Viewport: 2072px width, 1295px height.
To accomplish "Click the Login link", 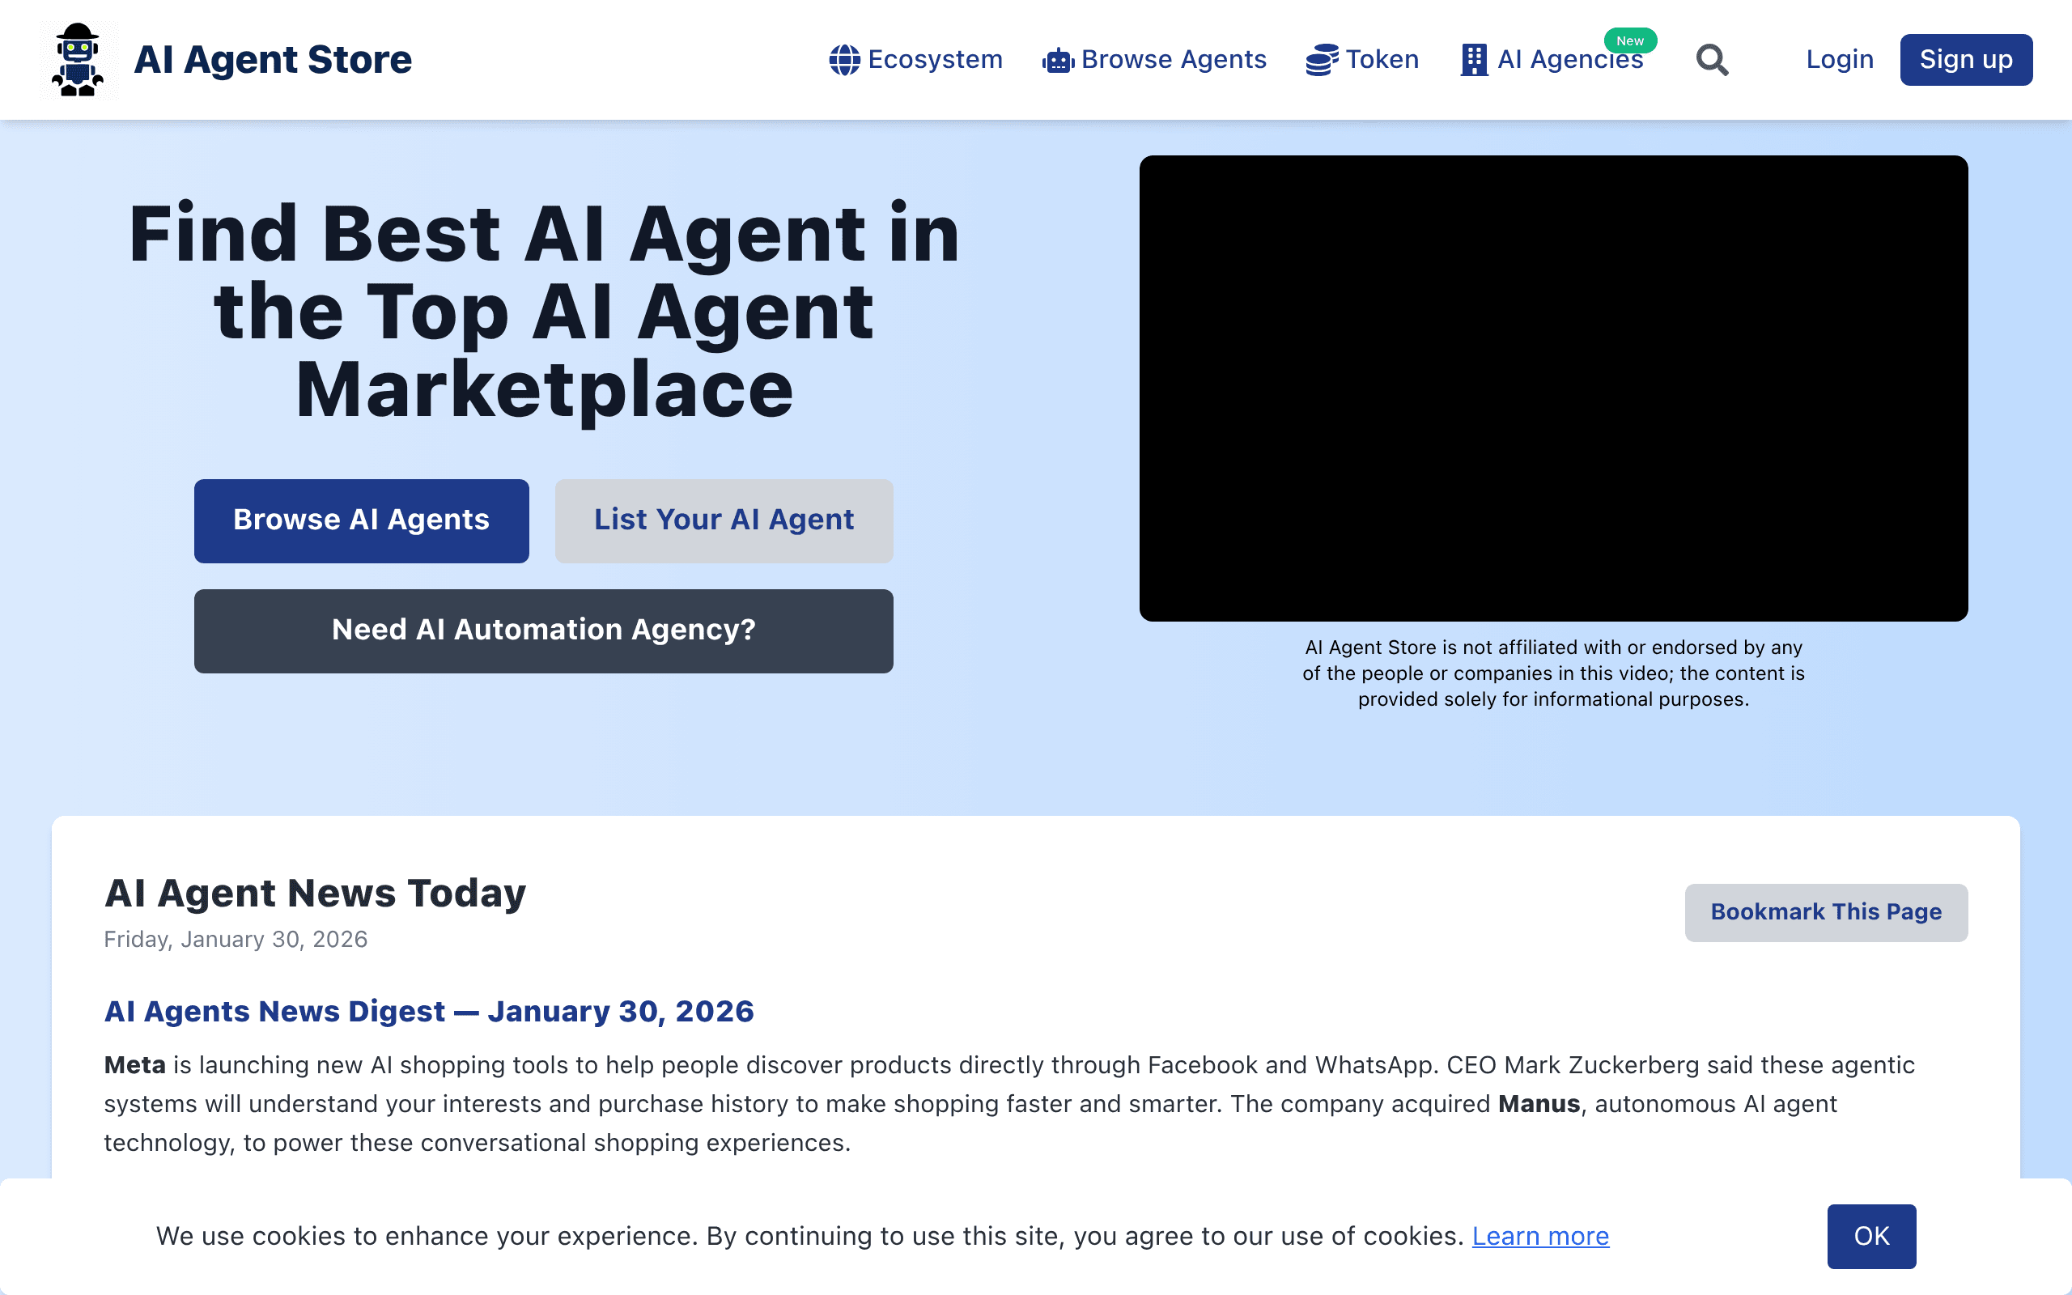I will [x=1840, y=60].
